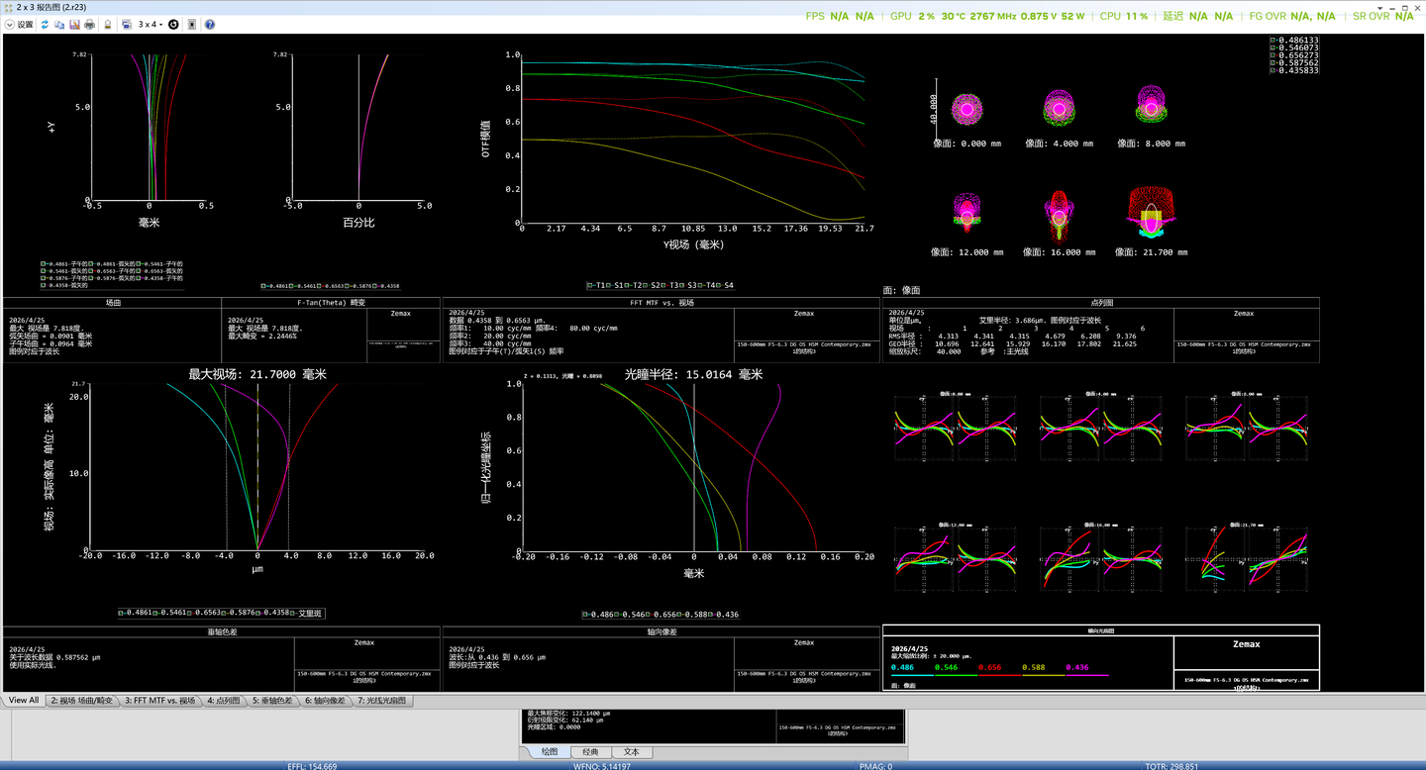The image size is (1426, 770).
Task: Click the save image icon
Action: pyautogui.click(x=74, y=25)
